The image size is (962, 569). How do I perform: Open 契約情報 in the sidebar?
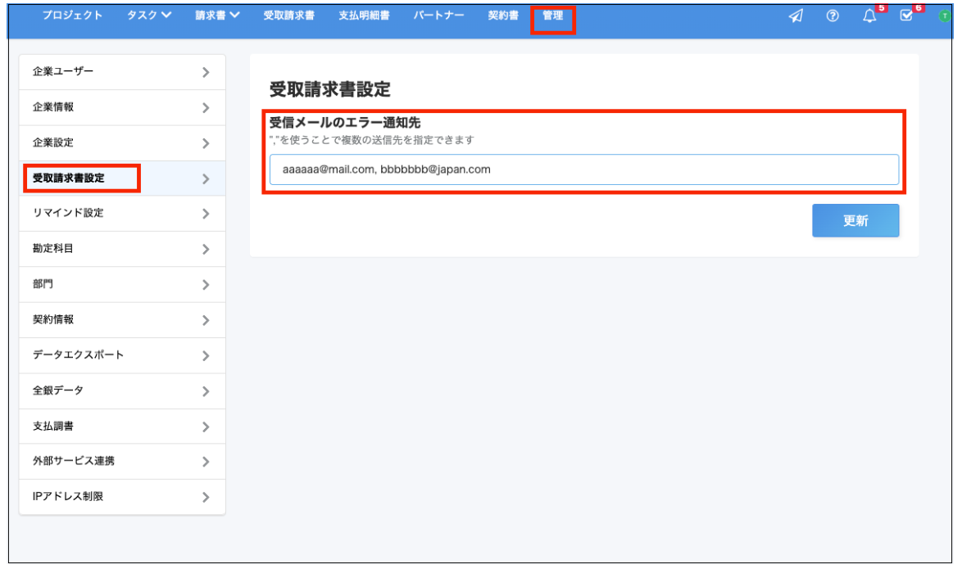122,320
